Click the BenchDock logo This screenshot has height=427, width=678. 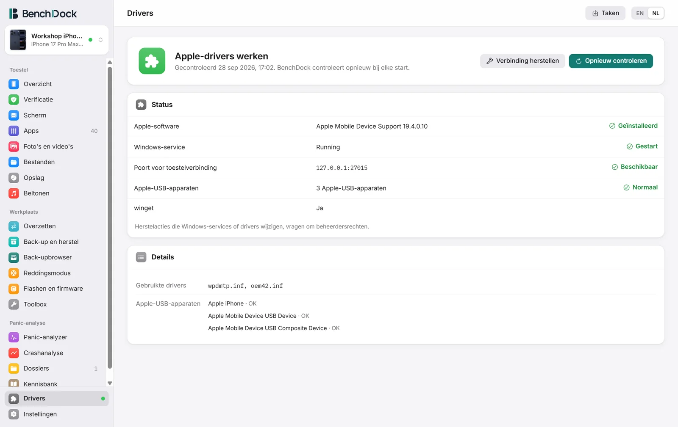(x=43, y=14)
